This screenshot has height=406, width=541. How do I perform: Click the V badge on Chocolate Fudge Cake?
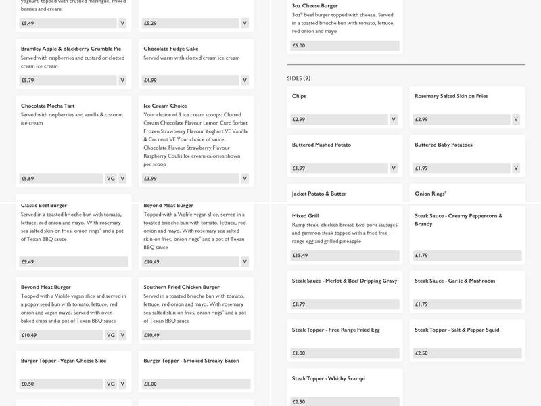pos(245,81)
